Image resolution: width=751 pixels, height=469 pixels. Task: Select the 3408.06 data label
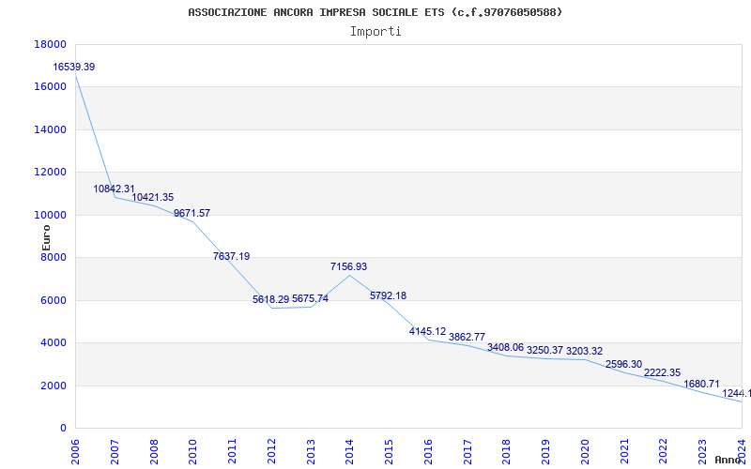(505, 347)
